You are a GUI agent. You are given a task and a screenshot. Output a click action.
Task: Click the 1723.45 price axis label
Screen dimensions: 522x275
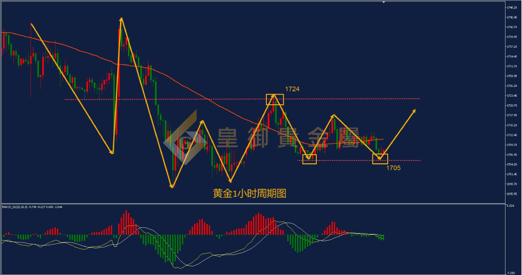(511, 96)
